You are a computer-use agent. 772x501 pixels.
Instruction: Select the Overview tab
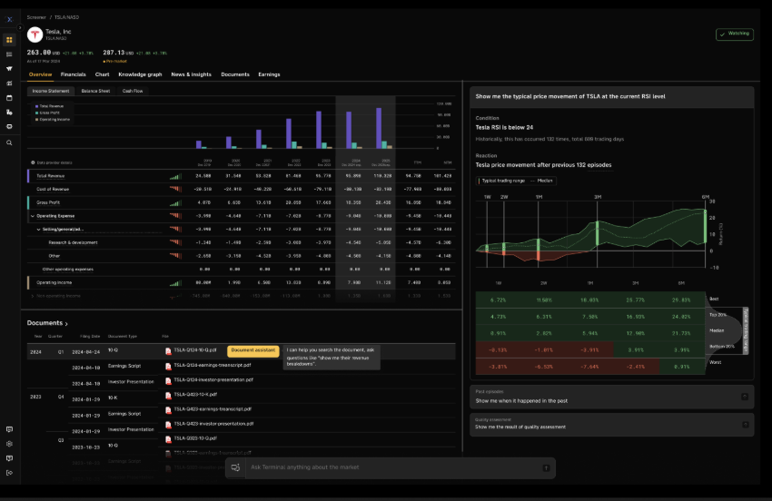[x=40, y=74]
